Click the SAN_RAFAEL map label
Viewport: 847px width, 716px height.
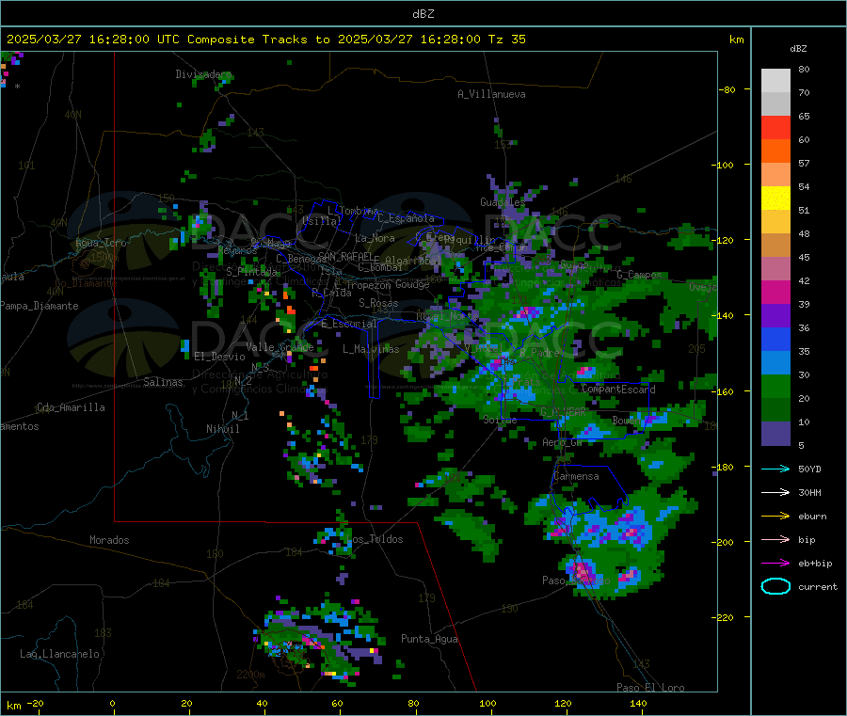pyautogui.click(x=344, y=256)
